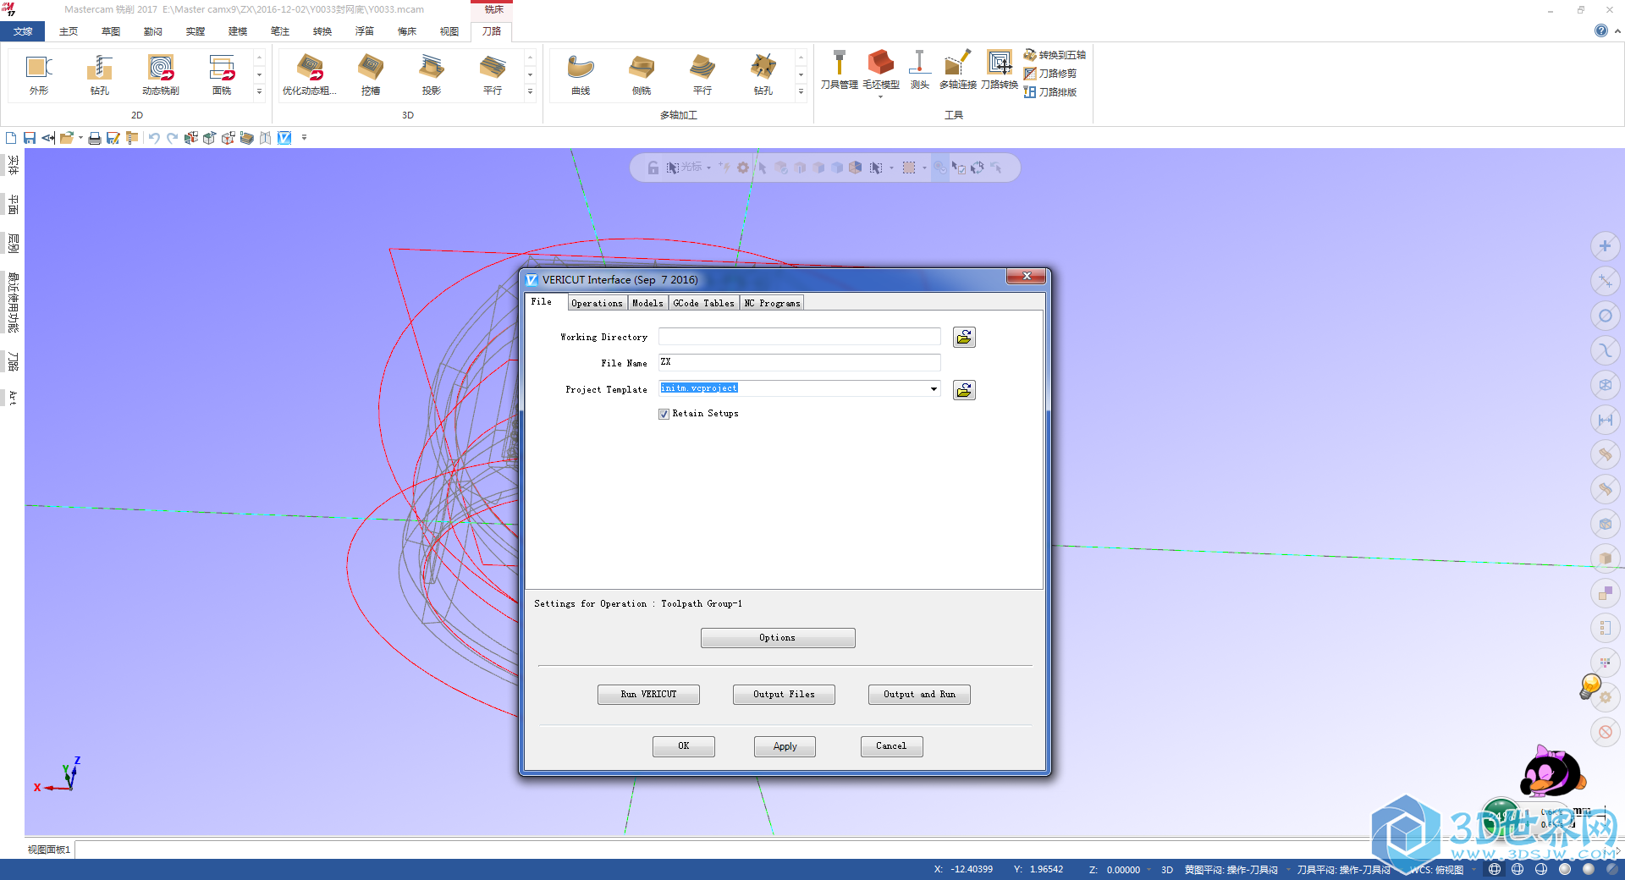Screen dimensions: 1625x880
Task: Launch VERICUT icon in quick access toolbar
Action: [x=284, y=138]
